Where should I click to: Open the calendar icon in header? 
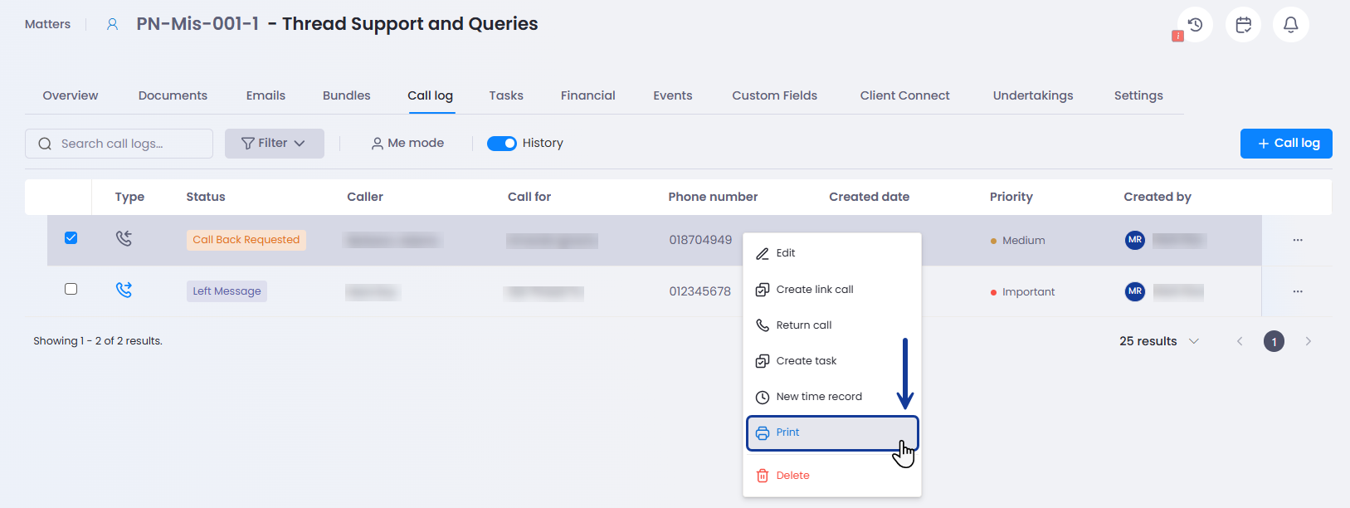pyautogui.click(x=1243, y=25)
